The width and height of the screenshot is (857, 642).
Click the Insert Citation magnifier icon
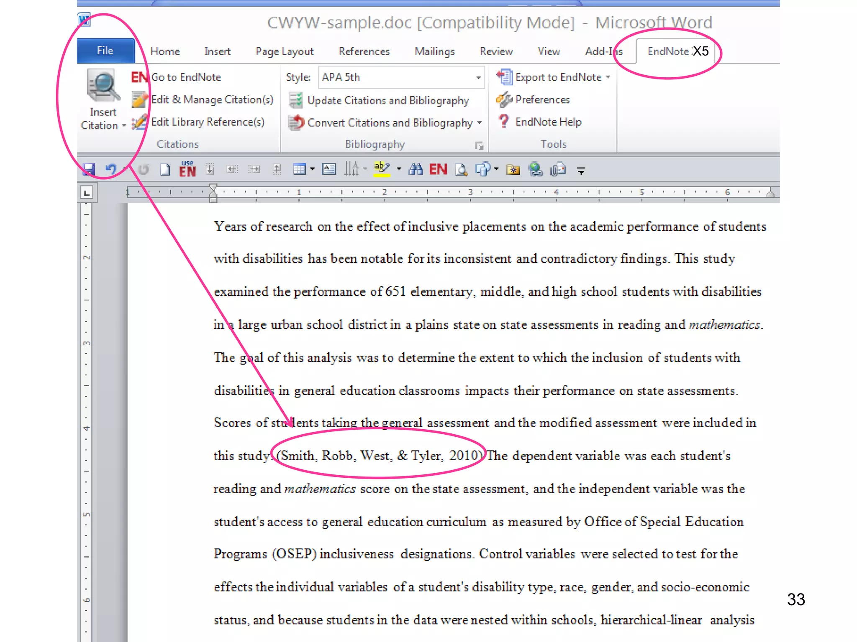[x=103, y=86]
